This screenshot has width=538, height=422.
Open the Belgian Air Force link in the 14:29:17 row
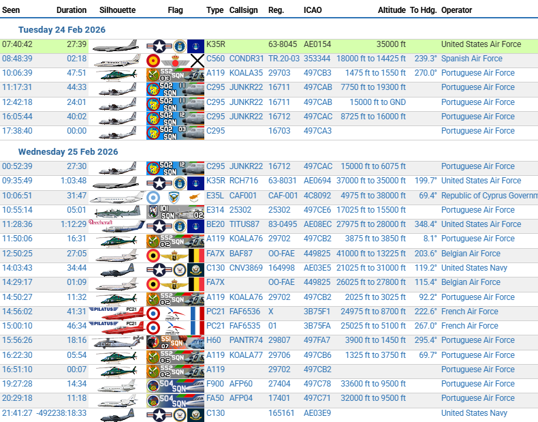click(x=471, y=282)
